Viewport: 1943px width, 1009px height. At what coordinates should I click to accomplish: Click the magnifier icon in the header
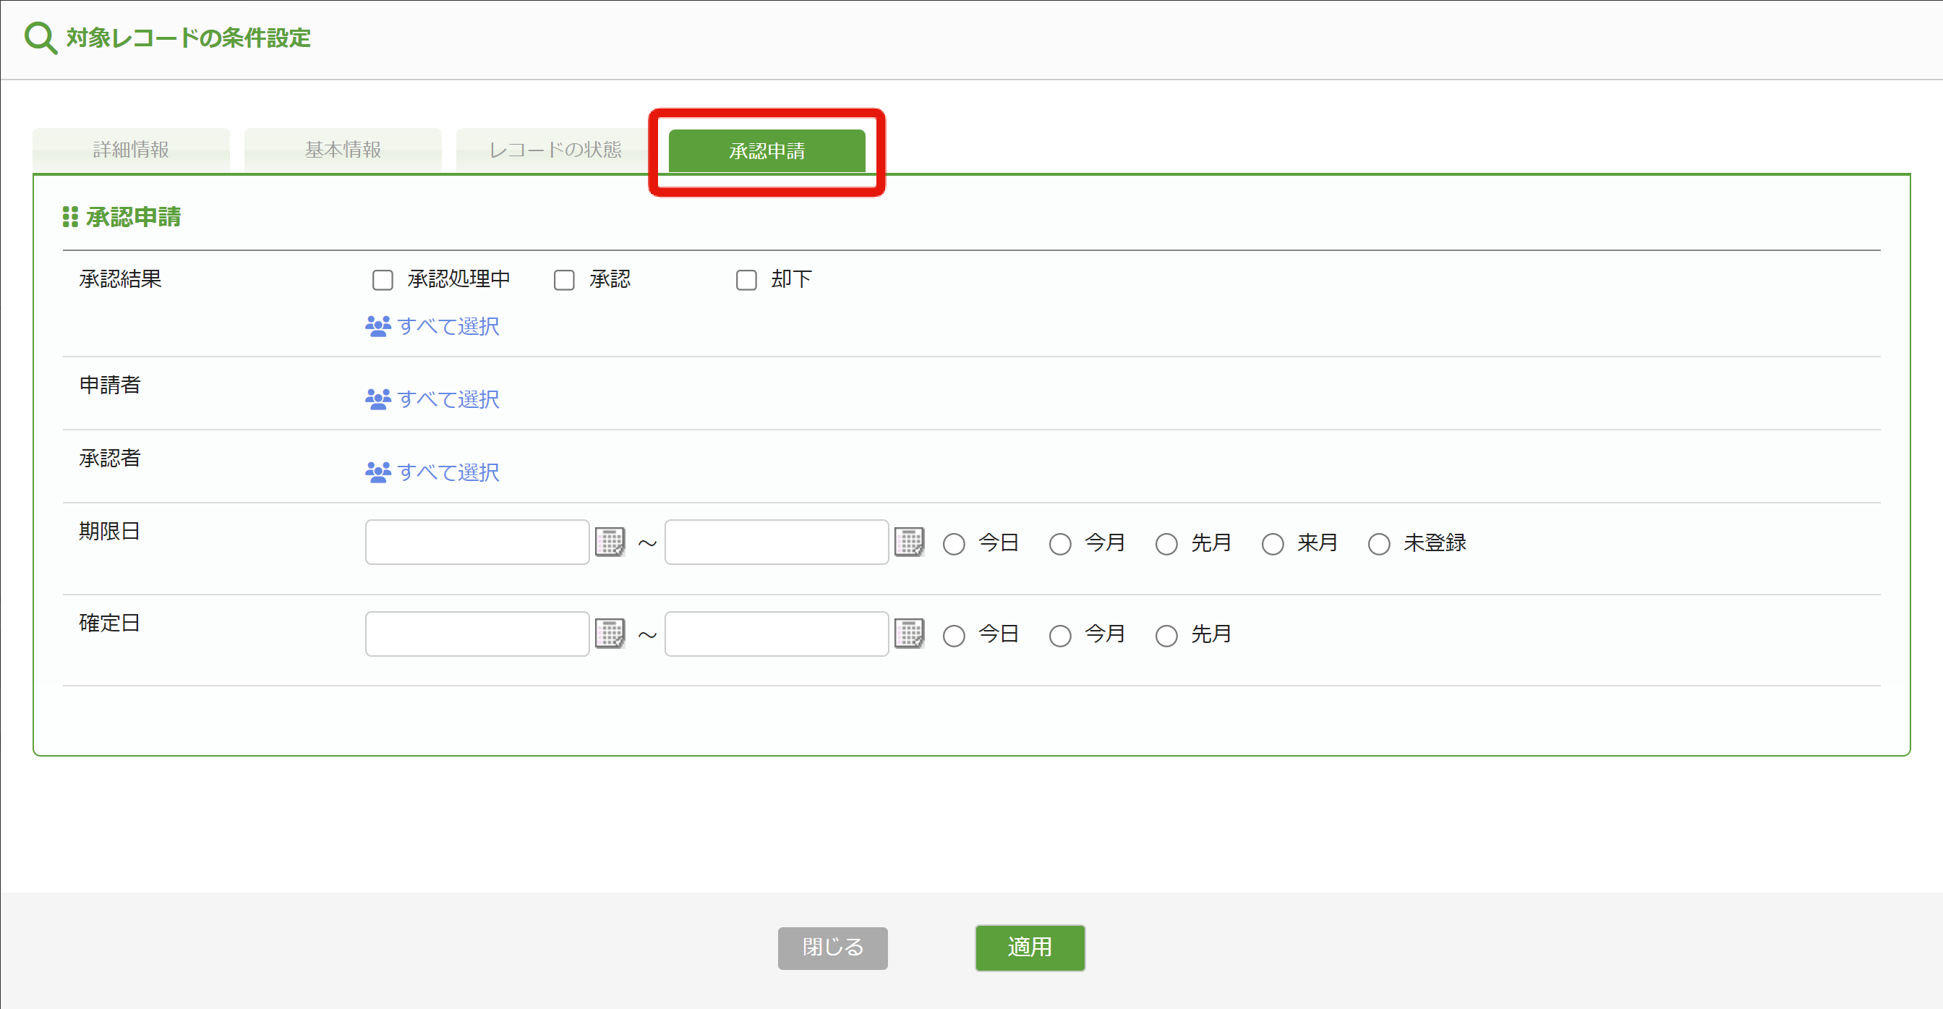point(40,38)
